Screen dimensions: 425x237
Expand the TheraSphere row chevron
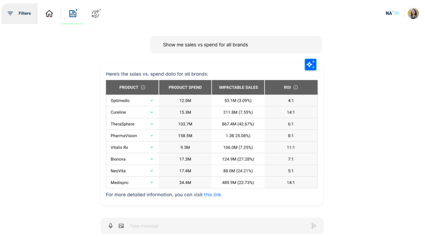[152, 124]
